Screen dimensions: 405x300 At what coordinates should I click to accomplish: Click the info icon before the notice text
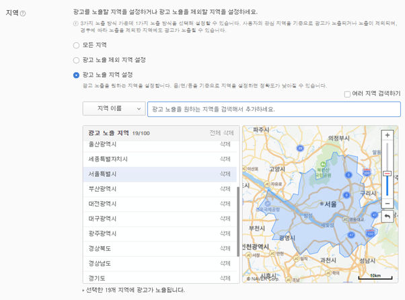coord(75,24)
